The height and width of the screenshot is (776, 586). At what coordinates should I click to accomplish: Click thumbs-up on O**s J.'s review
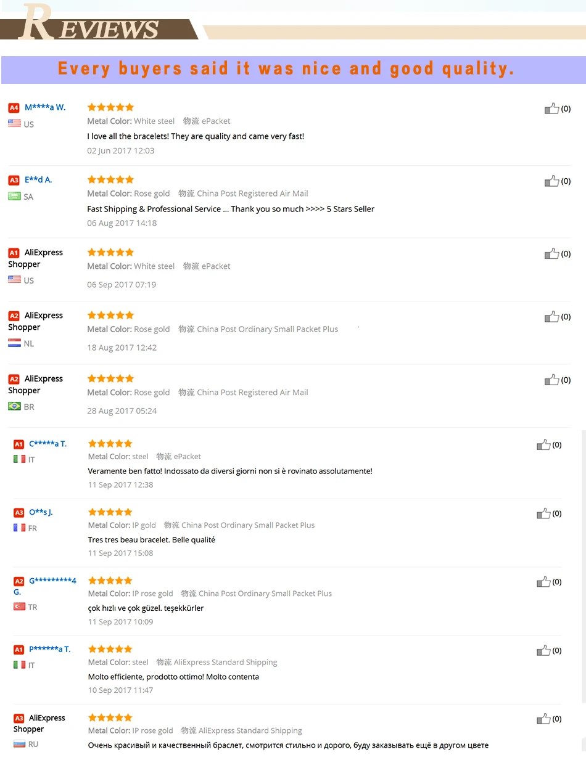coord(543,513)
